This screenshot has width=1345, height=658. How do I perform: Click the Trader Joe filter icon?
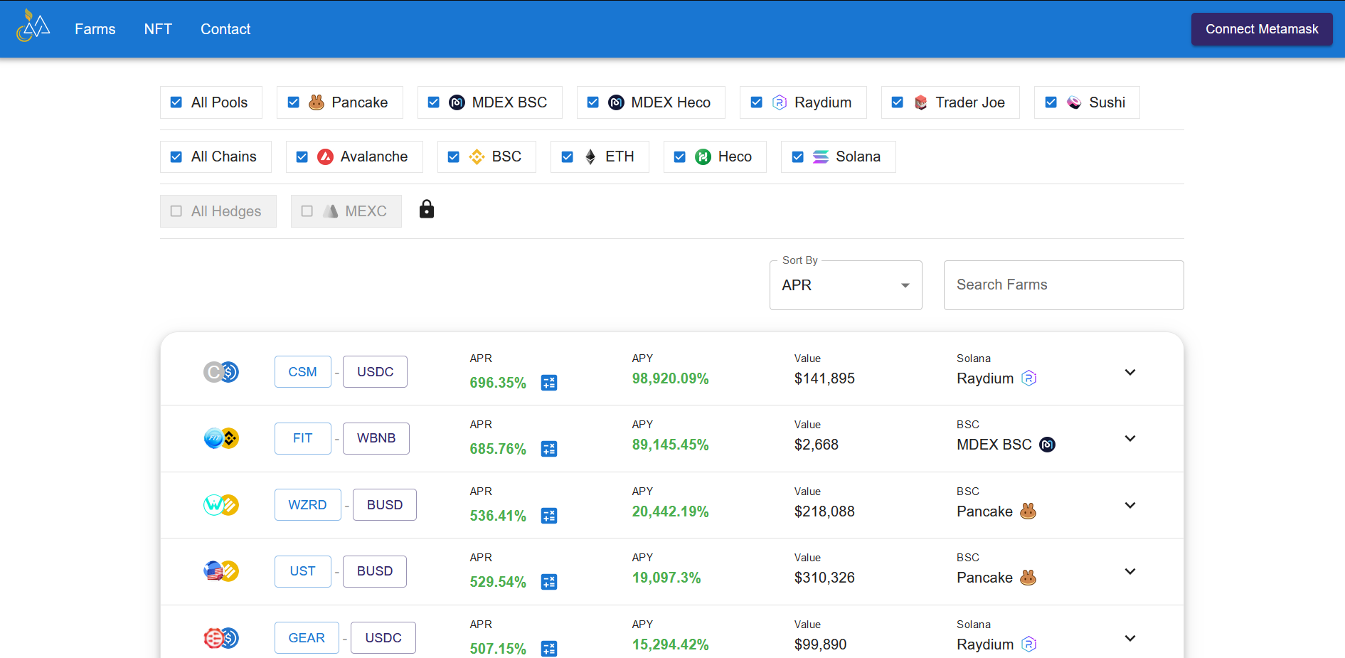pyautogui.click(x=920, y=102)
